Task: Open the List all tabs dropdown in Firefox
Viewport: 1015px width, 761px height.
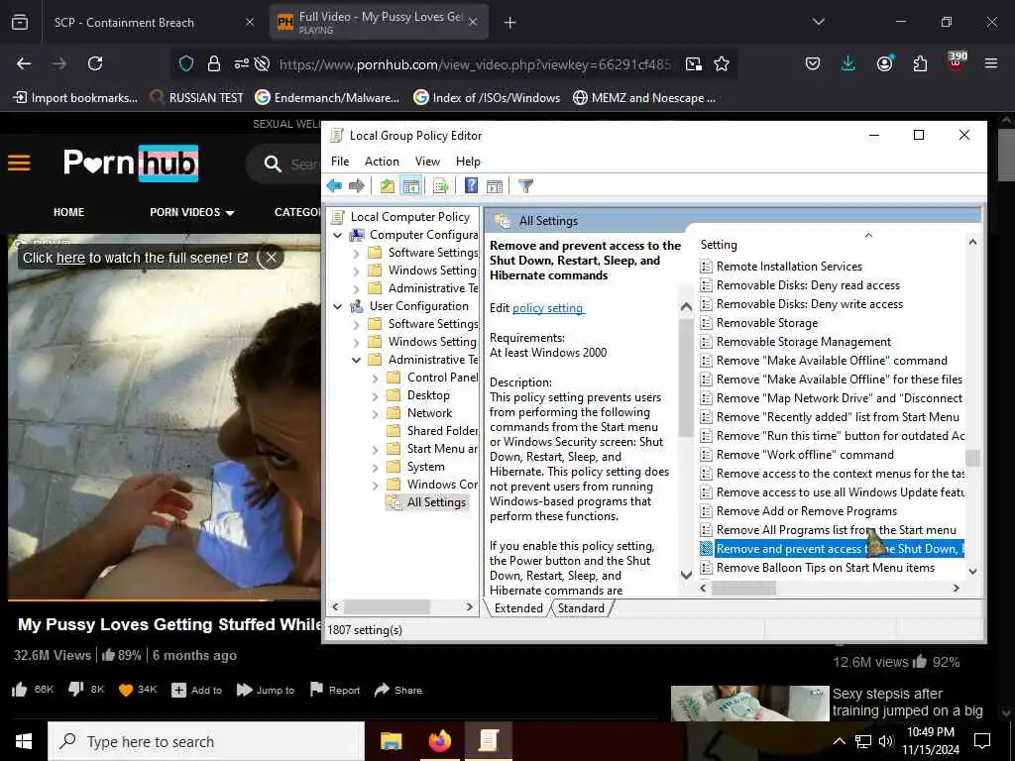Action: point(818,22)
